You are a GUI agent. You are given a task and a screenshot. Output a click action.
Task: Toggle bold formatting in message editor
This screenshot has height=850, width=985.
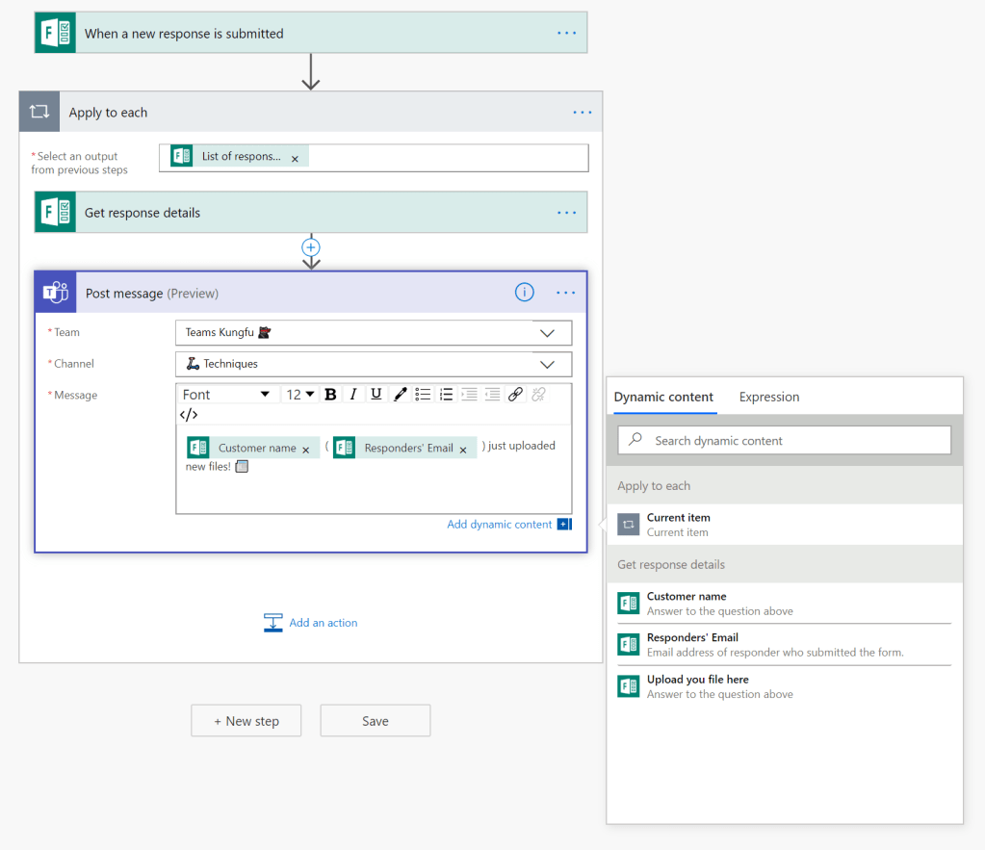coord(330,394)
